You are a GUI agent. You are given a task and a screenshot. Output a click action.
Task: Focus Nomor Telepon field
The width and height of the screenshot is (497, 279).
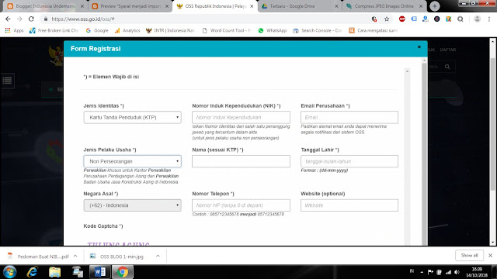pyautogui.click(x=241, y=205)
